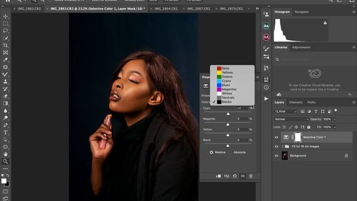Hide the Selective Color 1 layer
Image resolution: width=357 pixels, height=201 pixels.
(x=277, y=137)
